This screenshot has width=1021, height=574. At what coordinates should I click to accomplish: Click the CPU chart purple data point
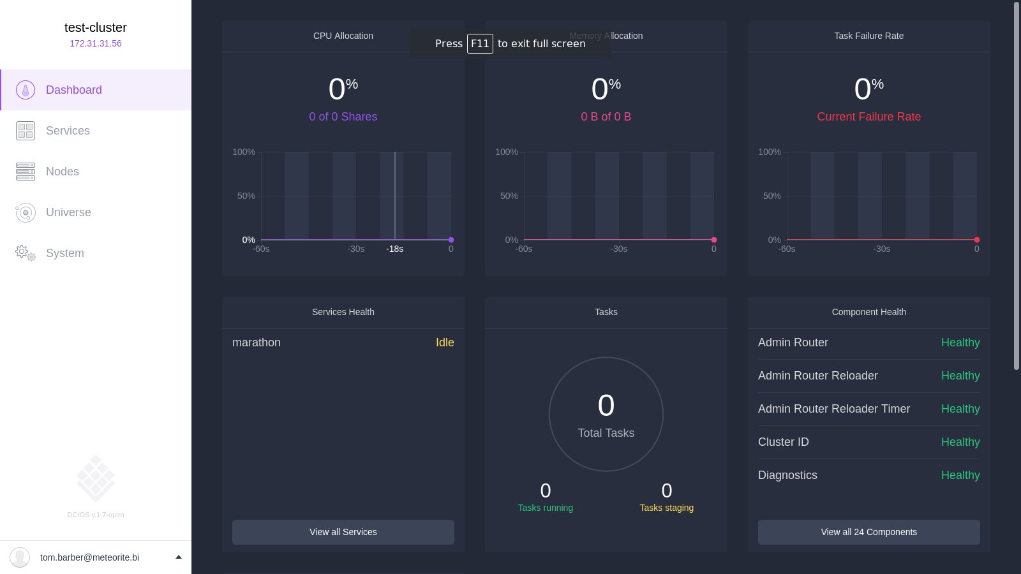pos(451,240)
